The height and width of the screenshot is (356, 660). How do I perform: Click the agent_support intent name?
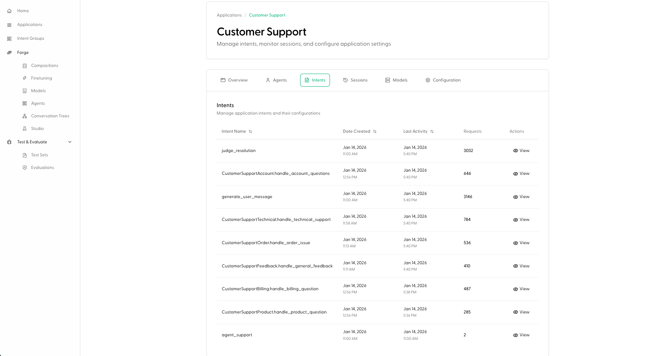pyautogui.click(x=237, y=335)
